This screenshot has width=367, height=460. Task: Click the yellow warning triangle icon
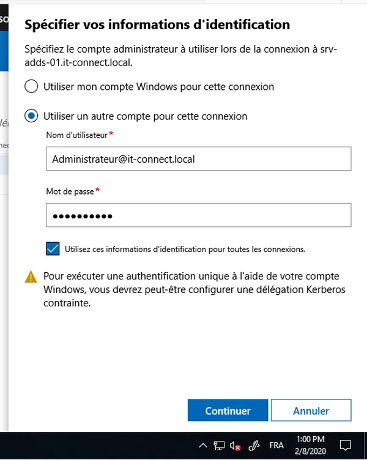pos(31,277)
